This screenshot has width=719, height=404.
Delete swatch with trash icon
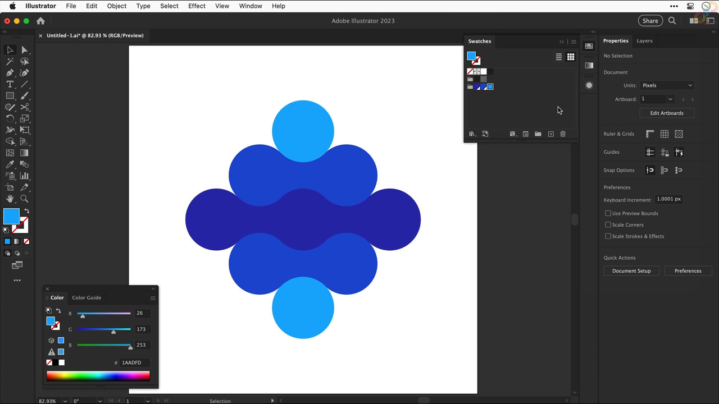click(563, 134)
